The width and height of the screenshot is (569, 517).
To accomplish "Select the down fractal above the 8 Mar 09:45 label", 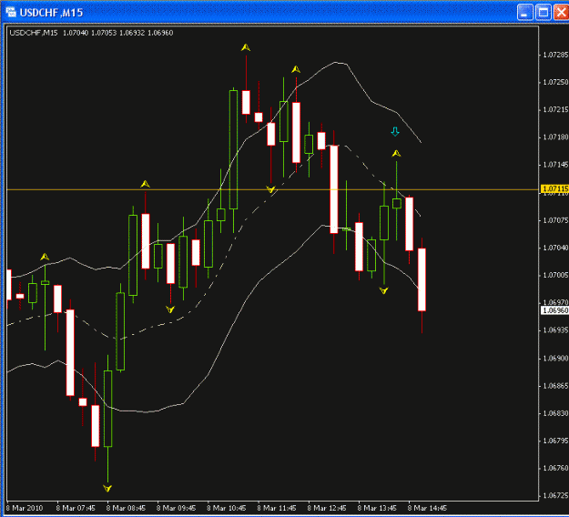I will click(170, 309).
